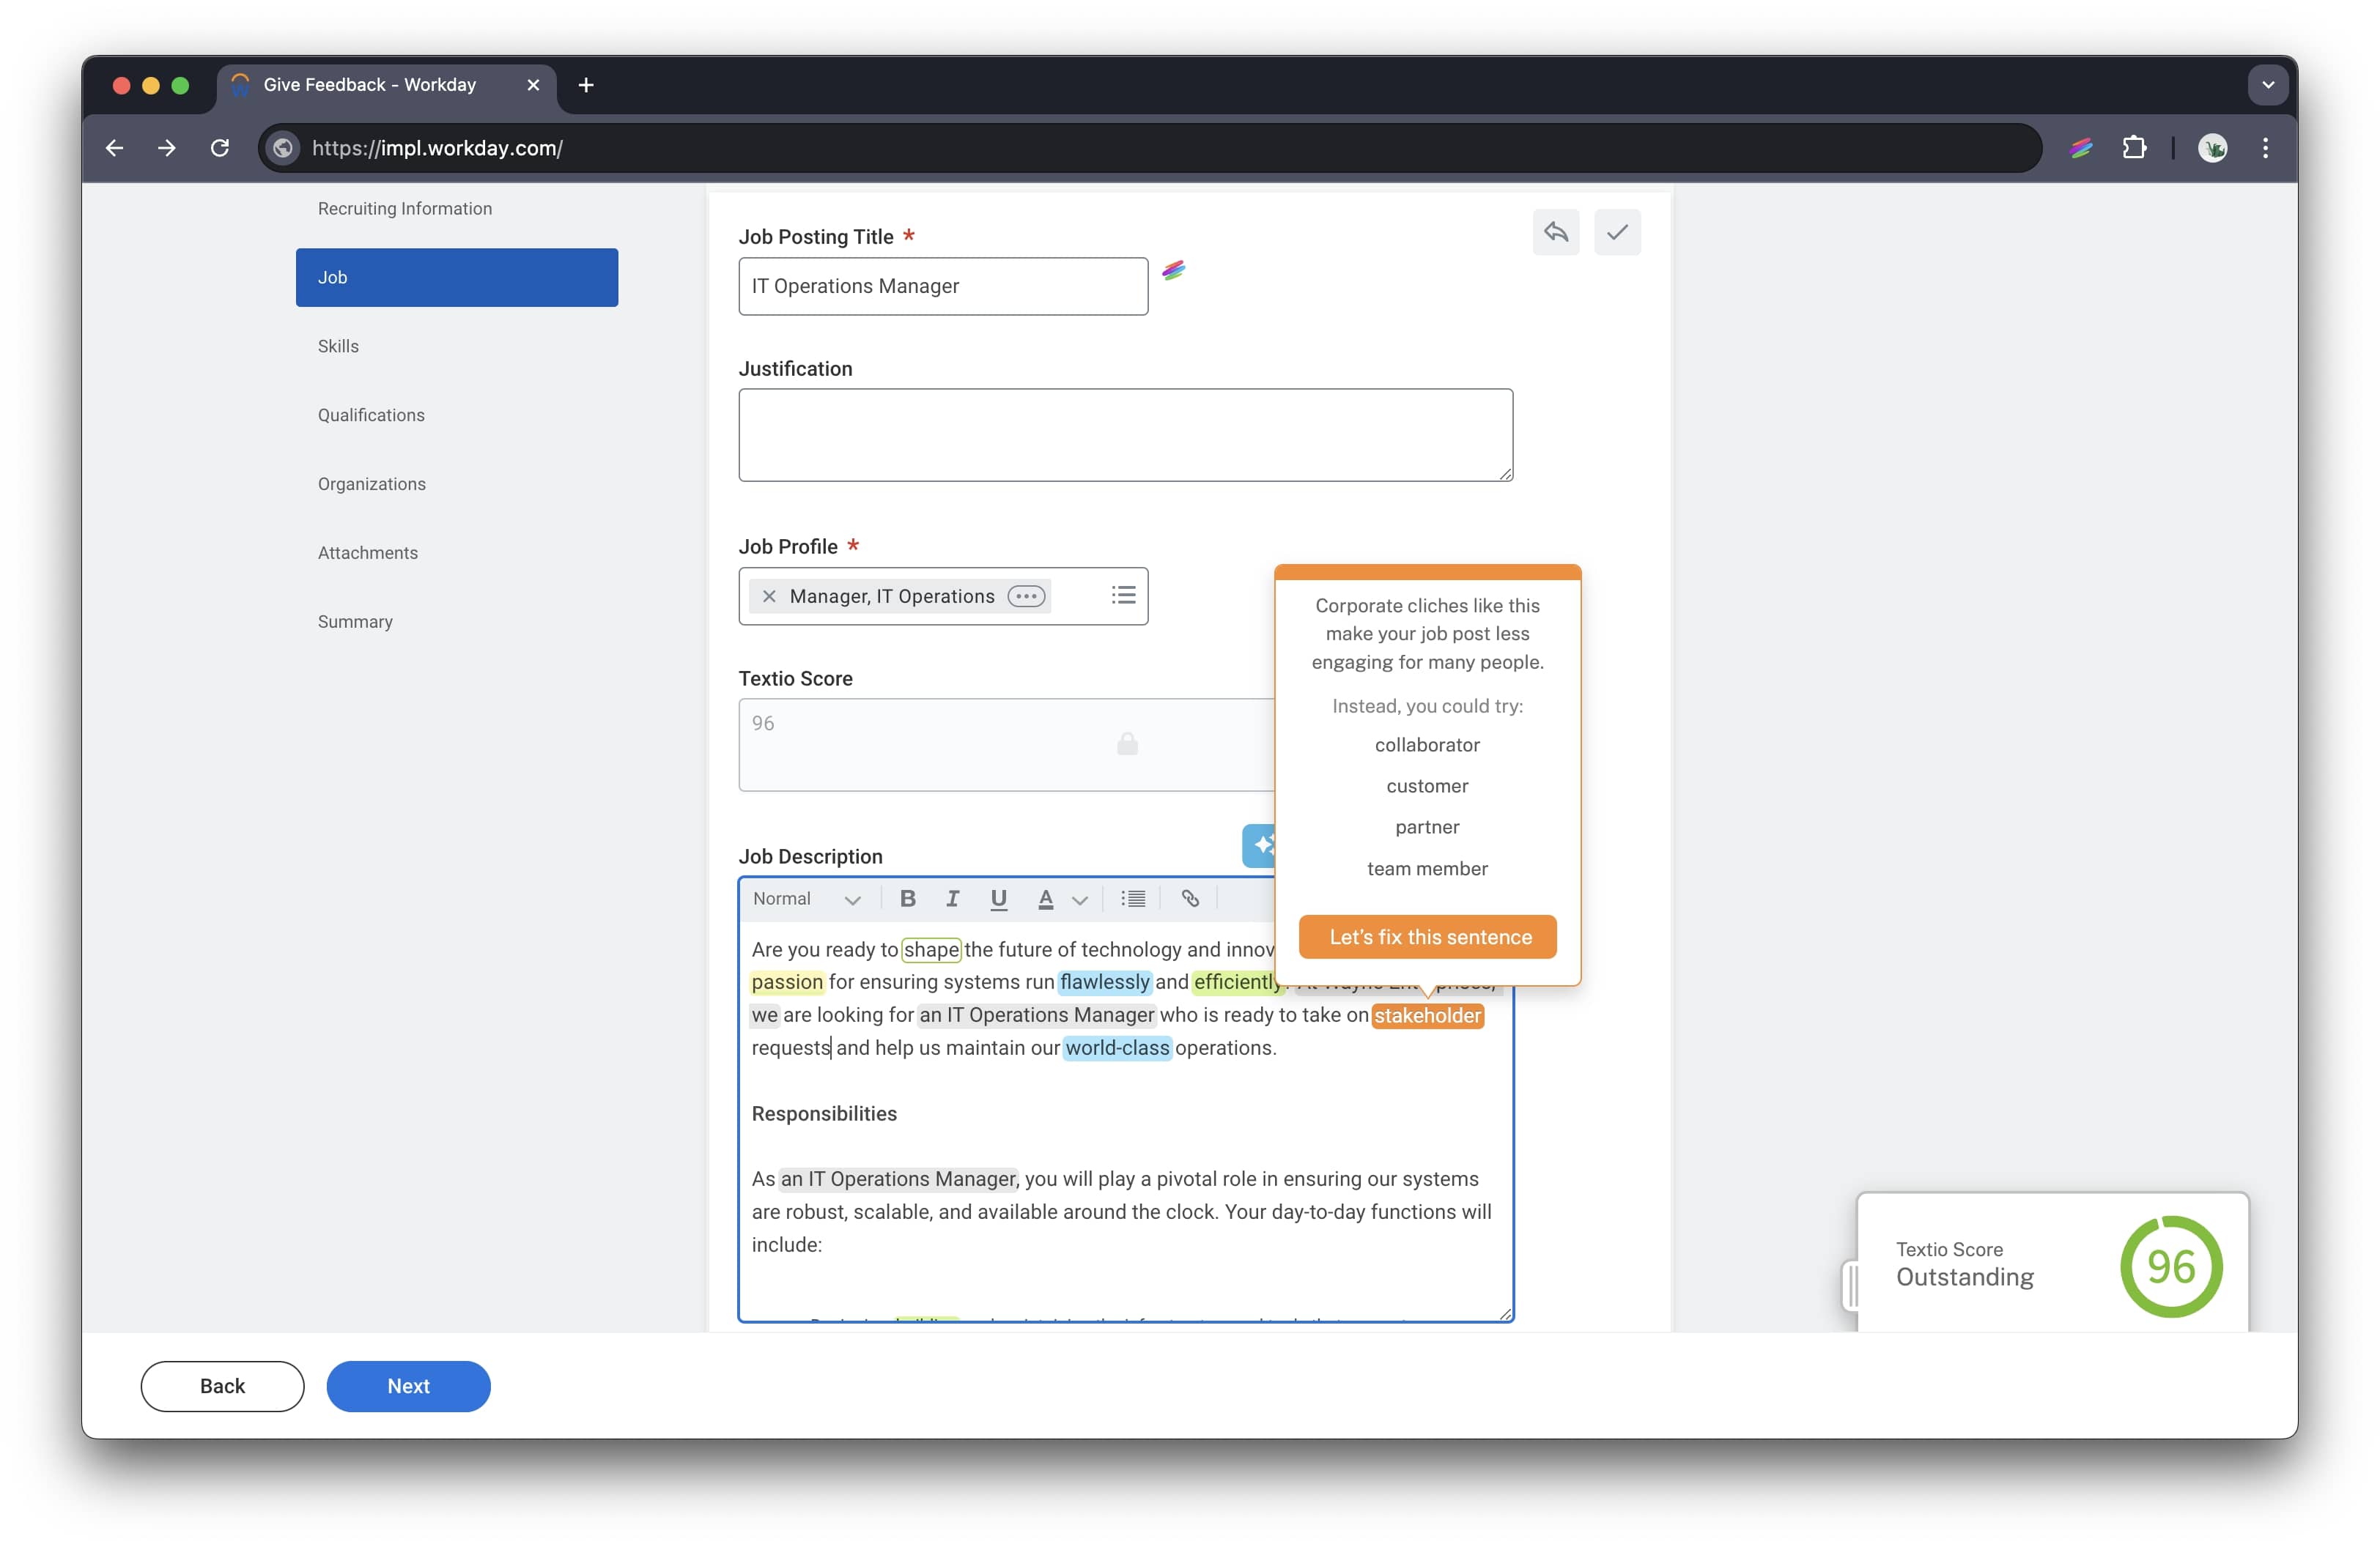Click into the Justification text area

[x=1125, y=434]
